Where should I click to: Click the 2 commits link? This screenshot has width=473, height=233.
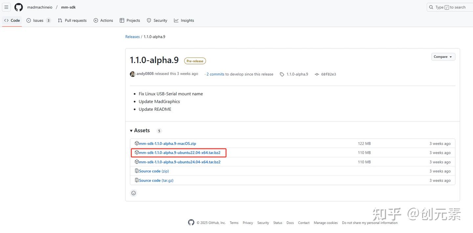coord(215,74)
